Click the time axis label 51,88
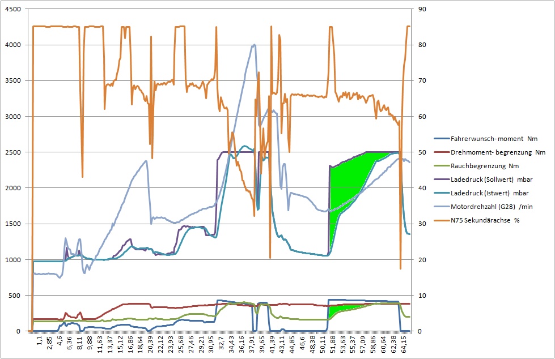555x359 pixels. 333,344
